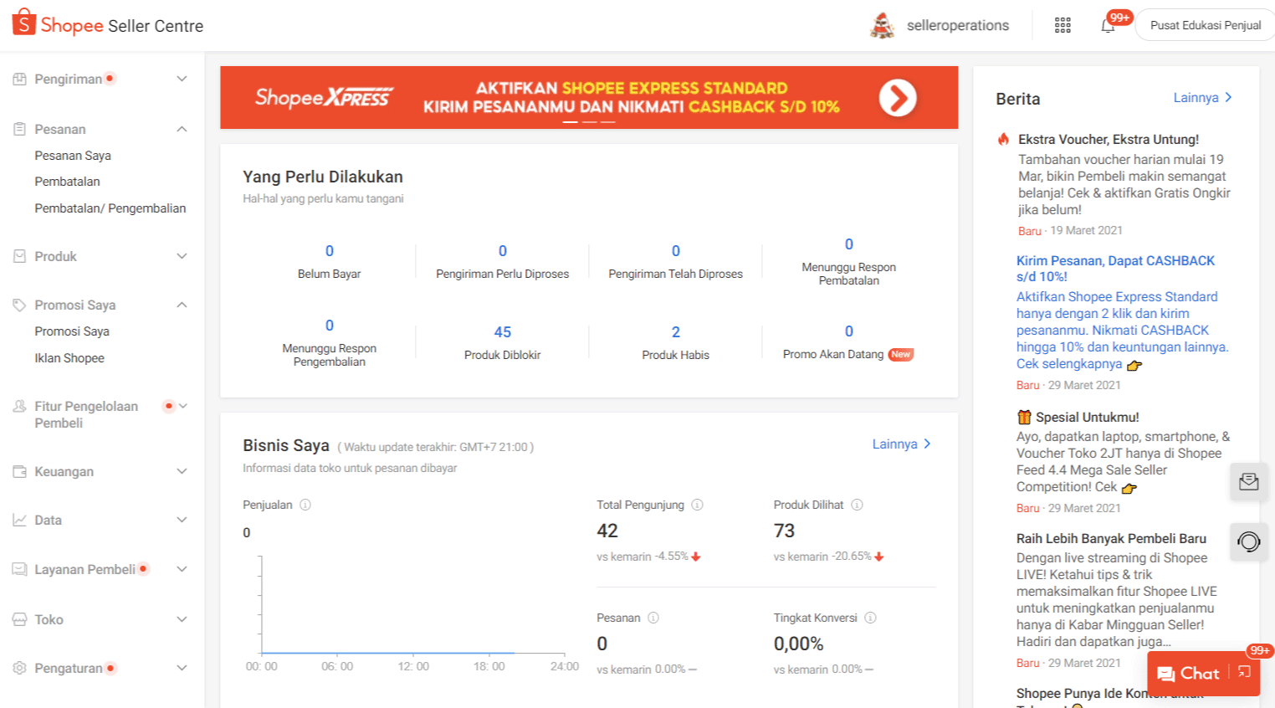
Task: Open the floating mail inbox icon
Action: click(1248, 482)
